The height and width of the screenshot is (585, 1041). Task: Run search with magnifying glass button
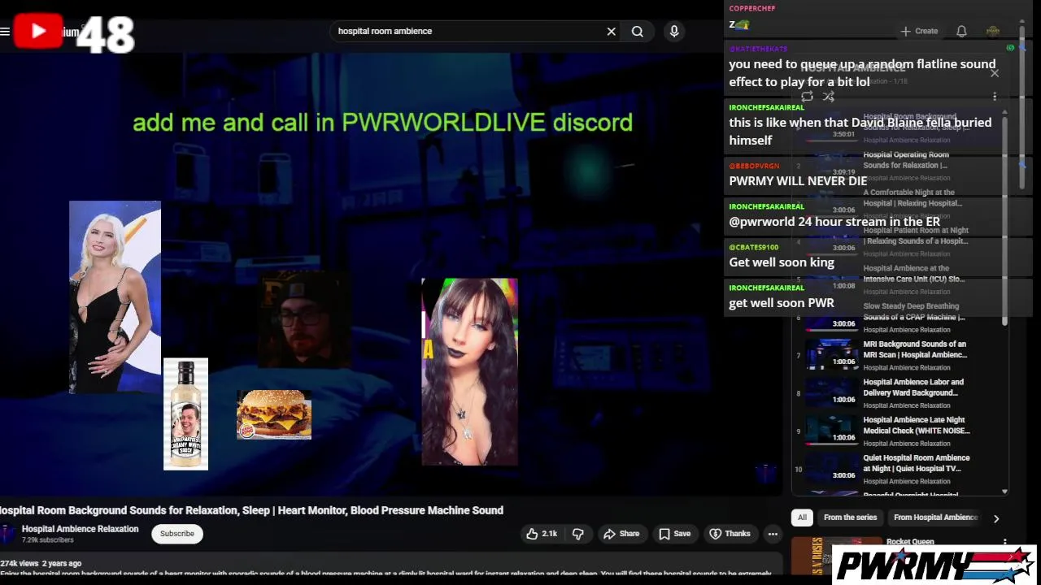pos(638,31)
